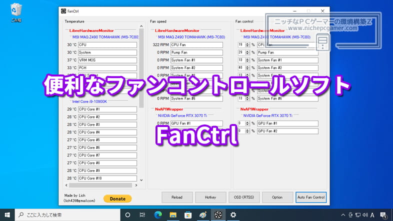Click GPU Fan #2 control name field
This screenshot has width=393, height=221.
(287, 131)
